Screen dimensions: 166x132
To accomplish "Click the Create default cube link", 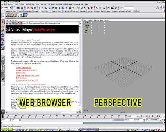I will 24,68.
